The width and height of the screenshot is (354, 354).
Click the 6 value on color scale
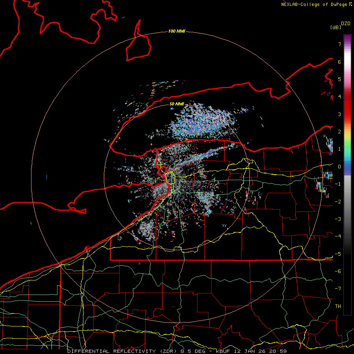pos(339,62)
